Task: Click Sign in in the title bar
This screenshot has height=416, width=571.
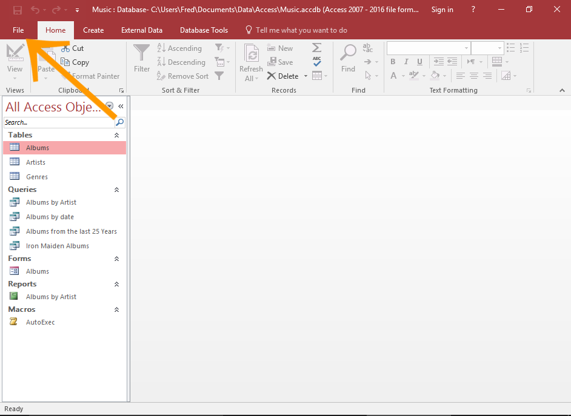Action: coord(442,10)
